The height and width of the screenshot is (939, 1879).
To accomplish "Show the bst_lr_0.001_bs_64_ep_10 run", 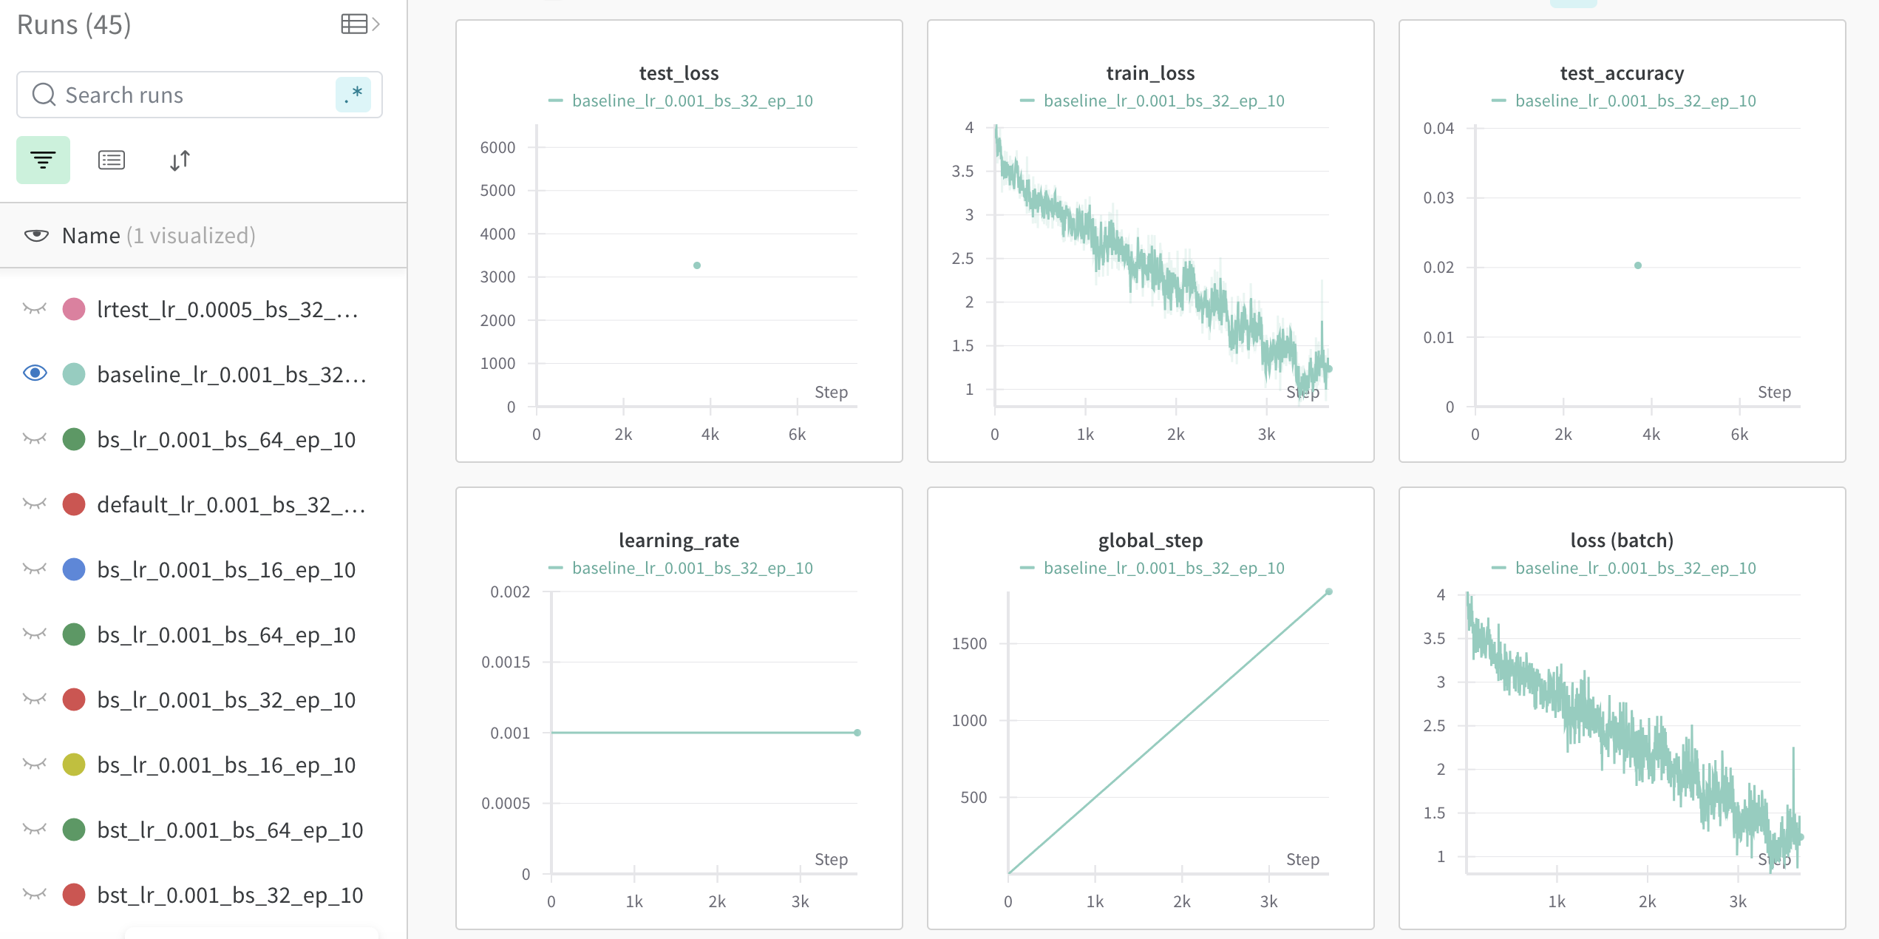I will (x=35, y=830).
